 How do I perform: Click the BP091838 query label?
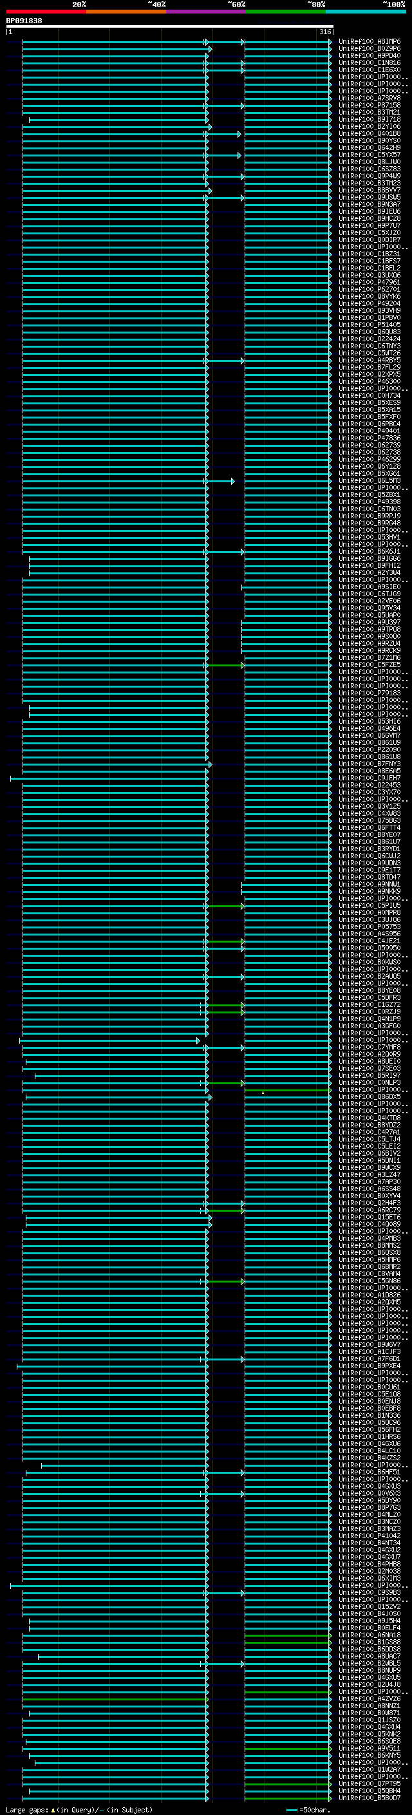(24, 21)
